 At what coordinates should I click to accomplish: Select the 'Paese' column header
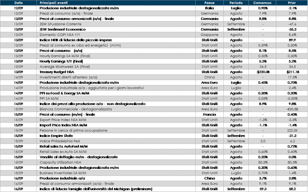pos(209,3)
